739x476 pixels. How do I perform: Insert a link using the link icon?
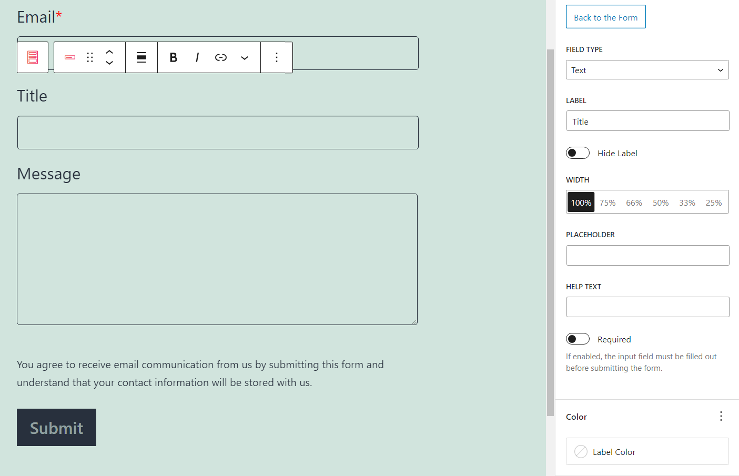[x=220, y=57]
